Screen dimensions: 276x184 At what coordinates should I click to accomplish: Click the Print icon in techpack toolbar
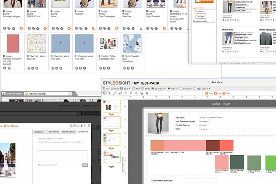(x=135, y=89)
